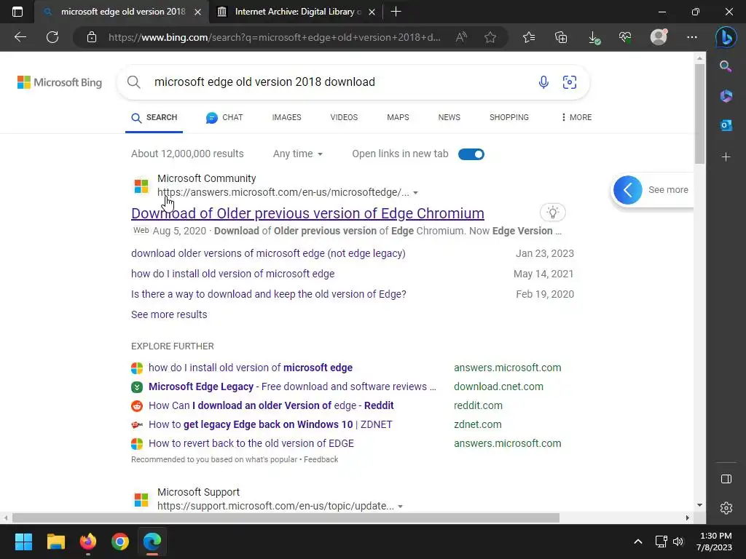Screen dimensions: 746x559
Task: Switch to Internet Archive browser tab
Action: [295, 12]
